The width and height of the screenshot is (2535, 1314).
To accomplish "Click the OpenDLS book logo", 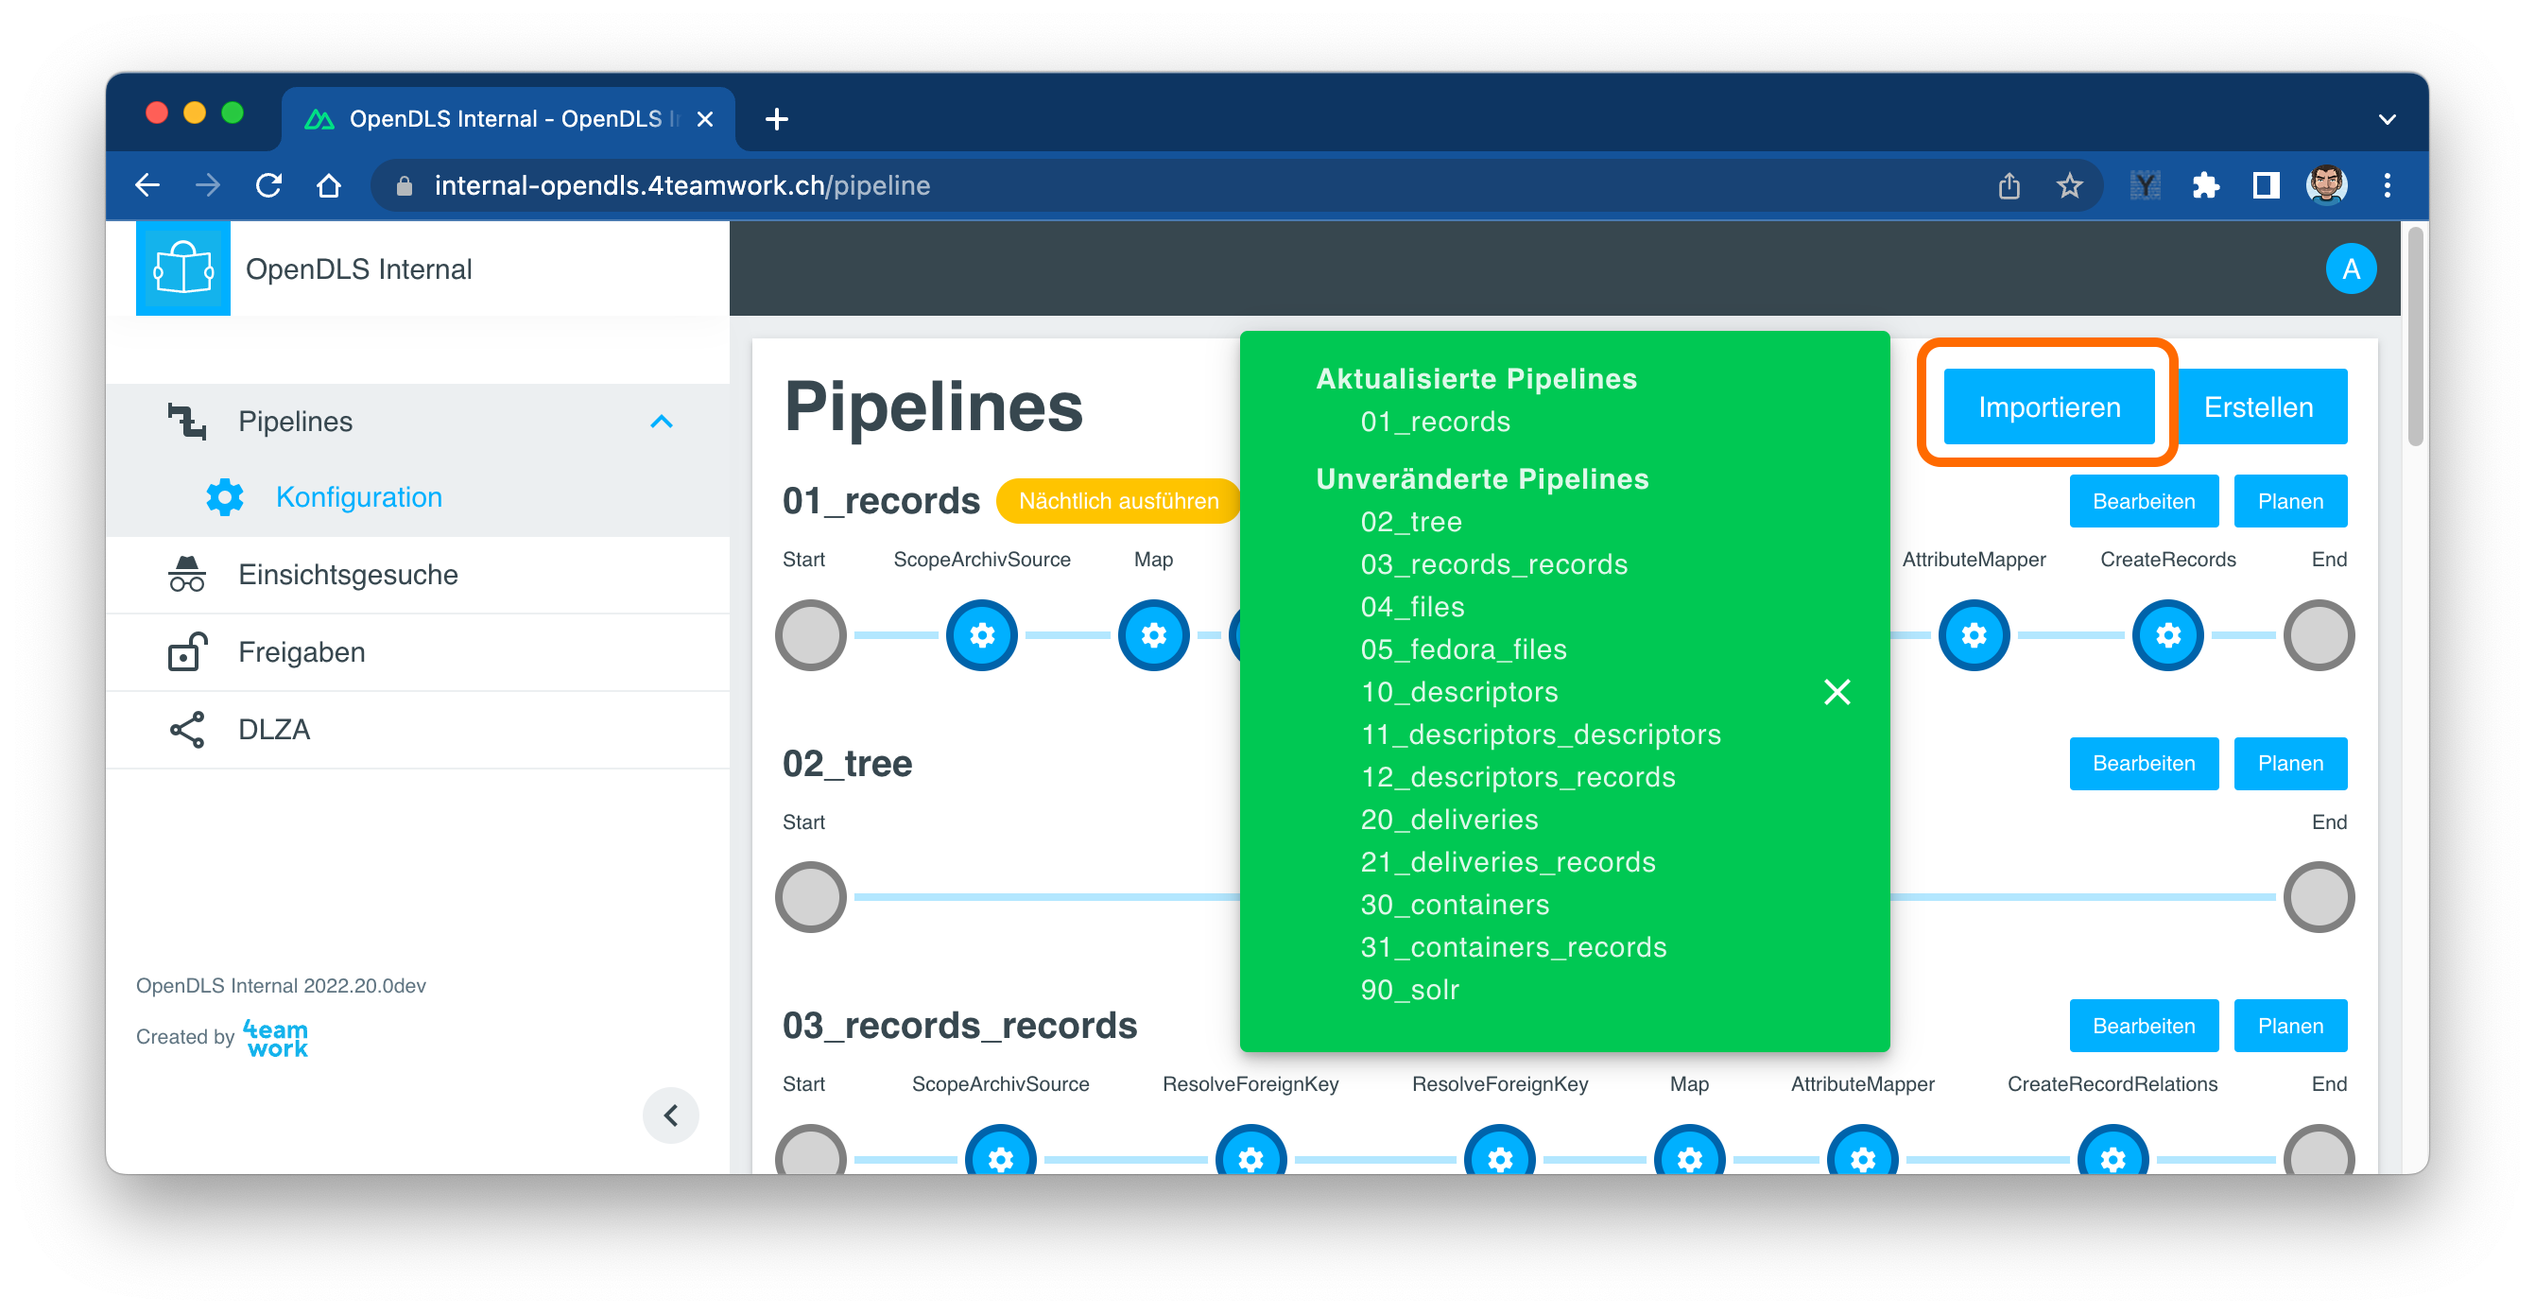I will [x=183, y=268].
